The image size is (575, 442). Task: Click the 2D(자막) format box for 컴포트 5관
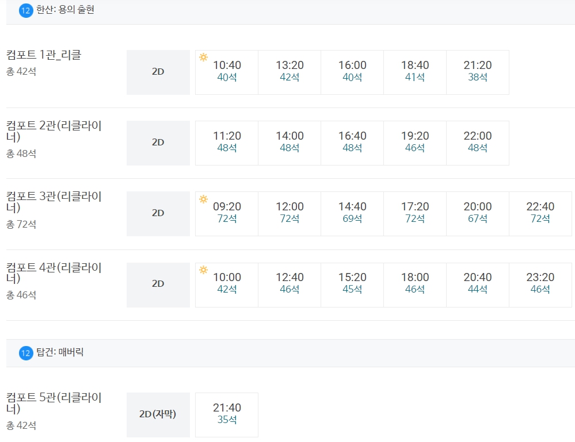click(158, 415)
